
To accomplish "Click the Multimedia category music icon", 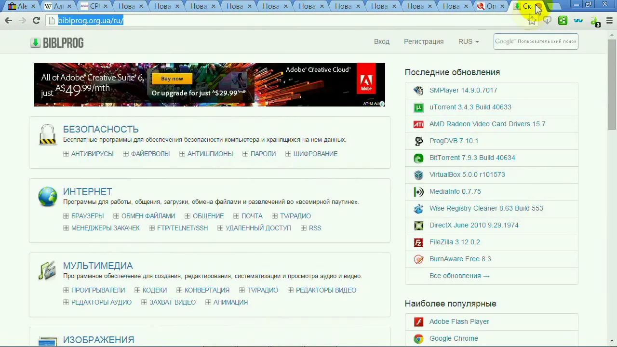I will click(x=48, y=270).
